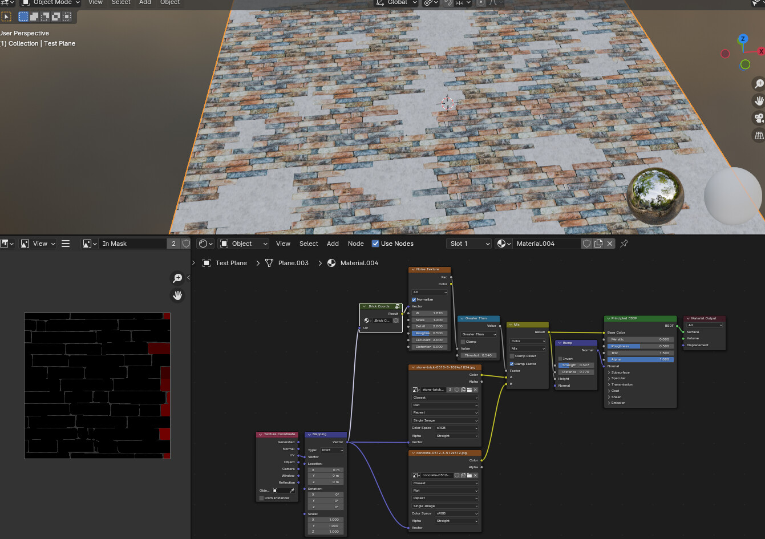
Task: Open the Slot 1 dropdown
Action: click(469, 244)
